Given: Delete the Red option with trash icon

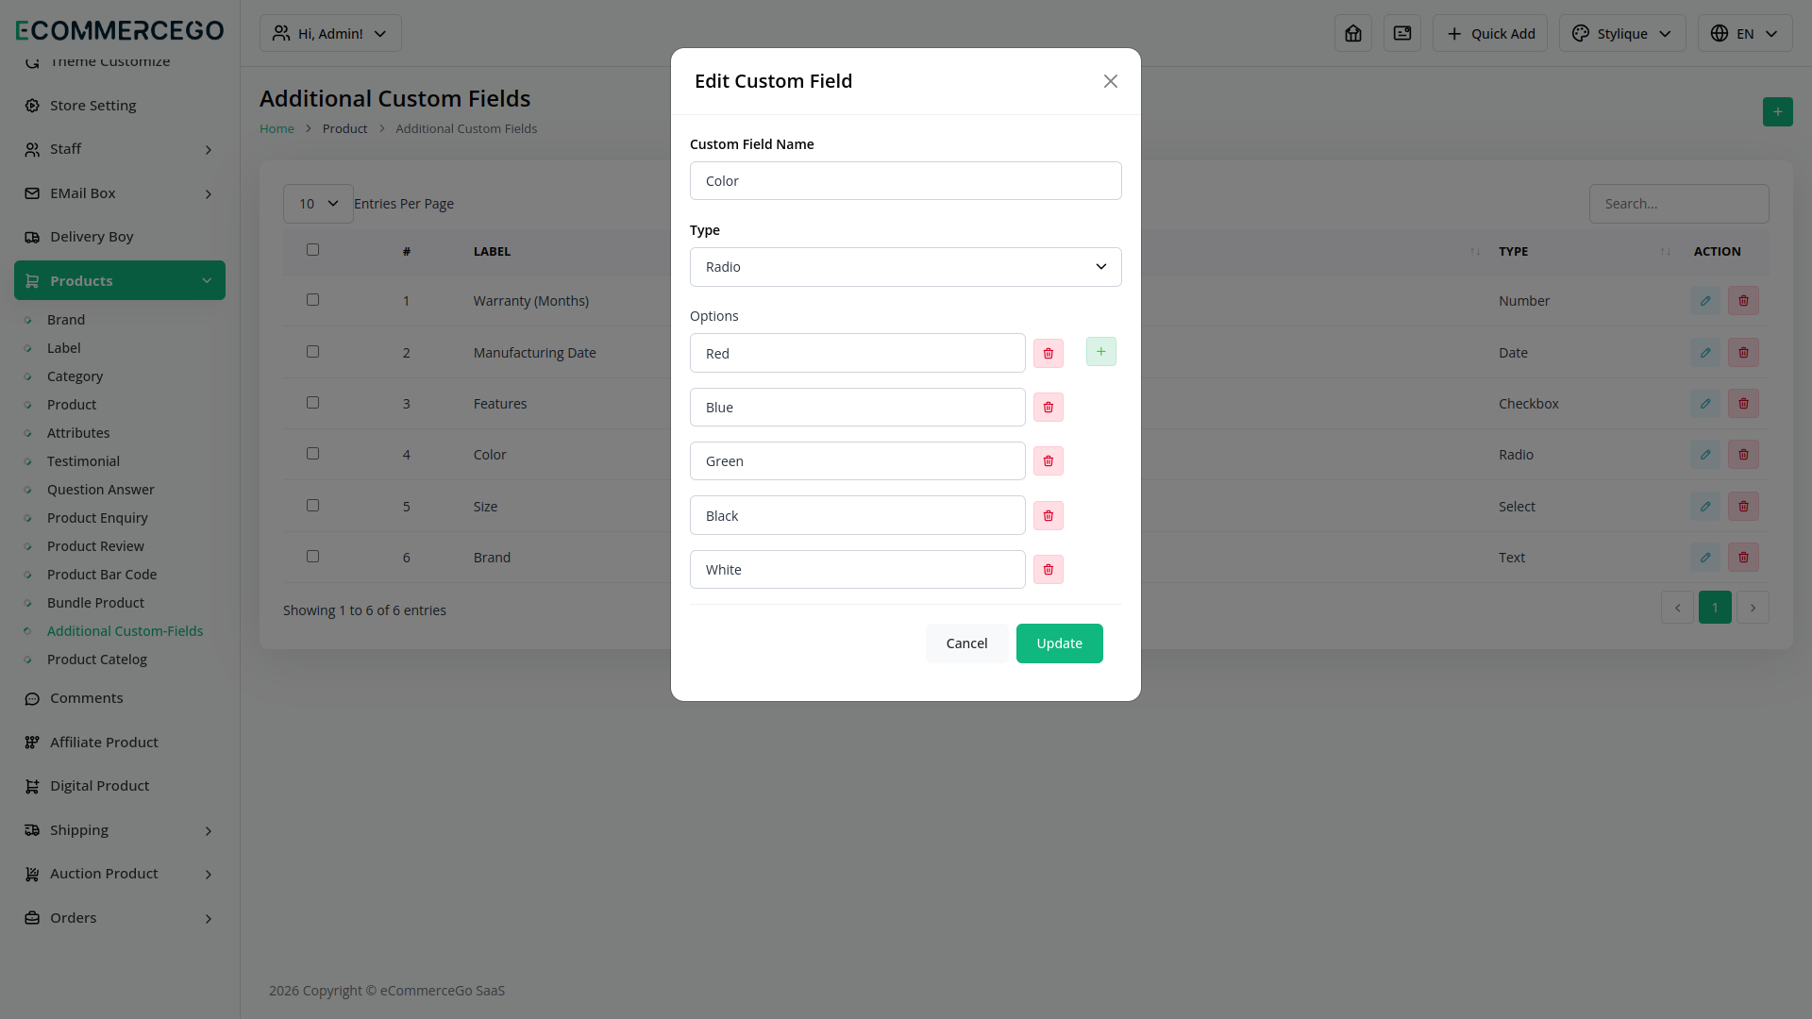Looking at the screenshot, I should point(1048,354).
